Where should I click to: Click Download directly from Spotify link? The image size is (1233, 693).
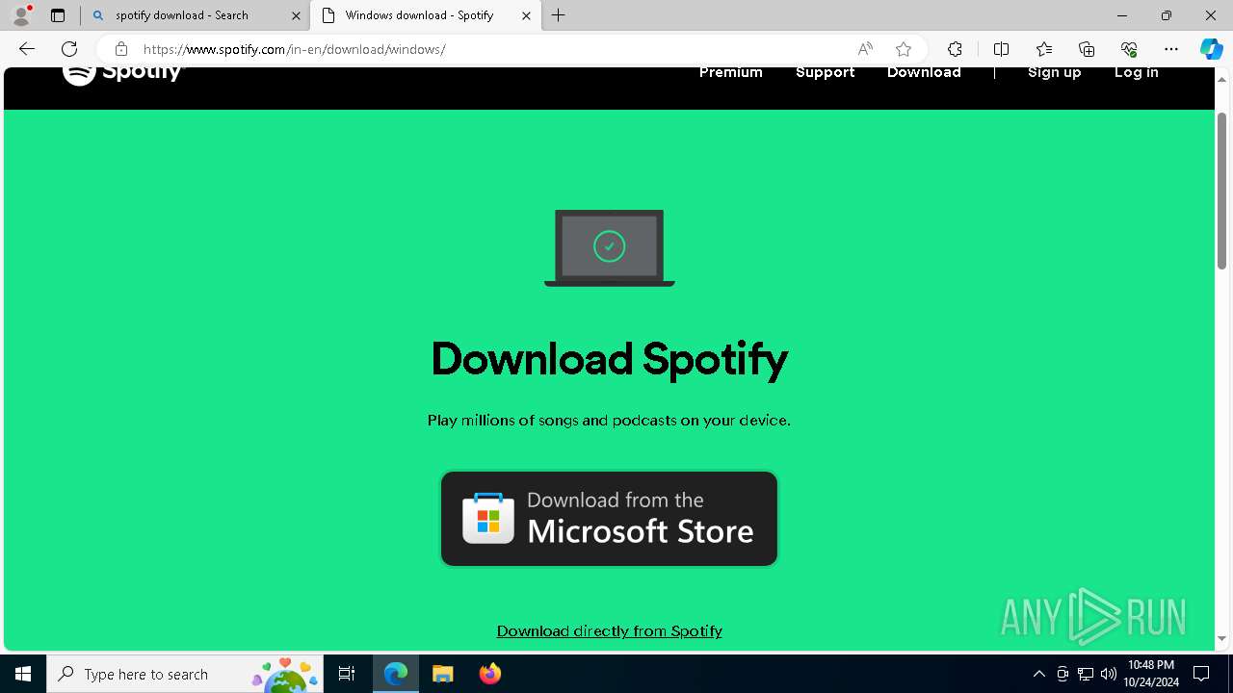pyautogui.click(x=610, y=631)
